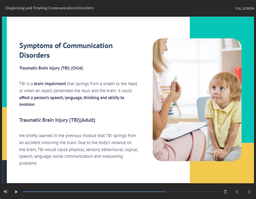Click the subheading Traumatic Brain Injury (TBI)(Adult)
256x199 pixels.
click(x=57, y=120)
